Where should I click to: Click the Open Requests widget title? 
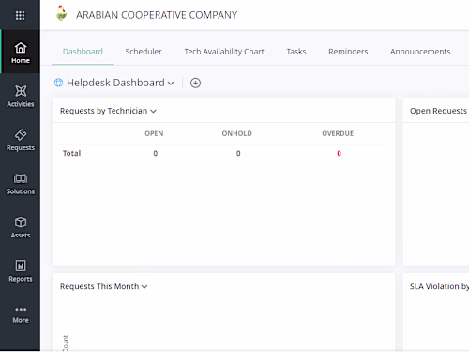(438, 111)
